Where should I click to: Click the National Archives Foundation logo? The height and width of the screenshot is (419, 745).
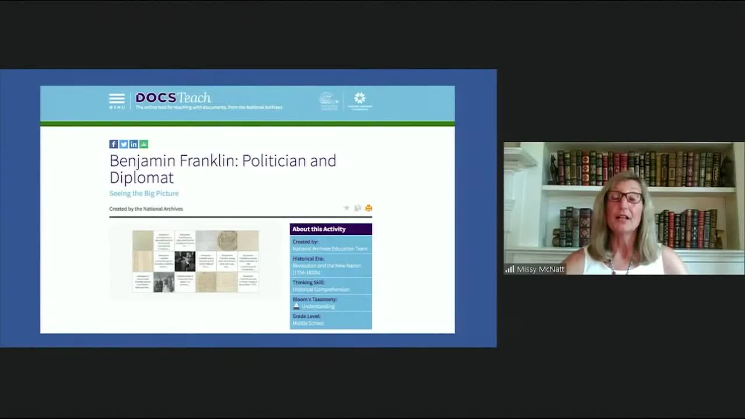click(x=360, y=101)
